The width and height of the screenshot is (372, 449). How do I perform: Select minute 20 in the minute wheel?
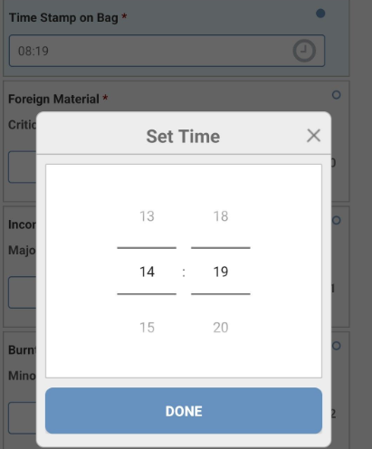click(221, 328)
